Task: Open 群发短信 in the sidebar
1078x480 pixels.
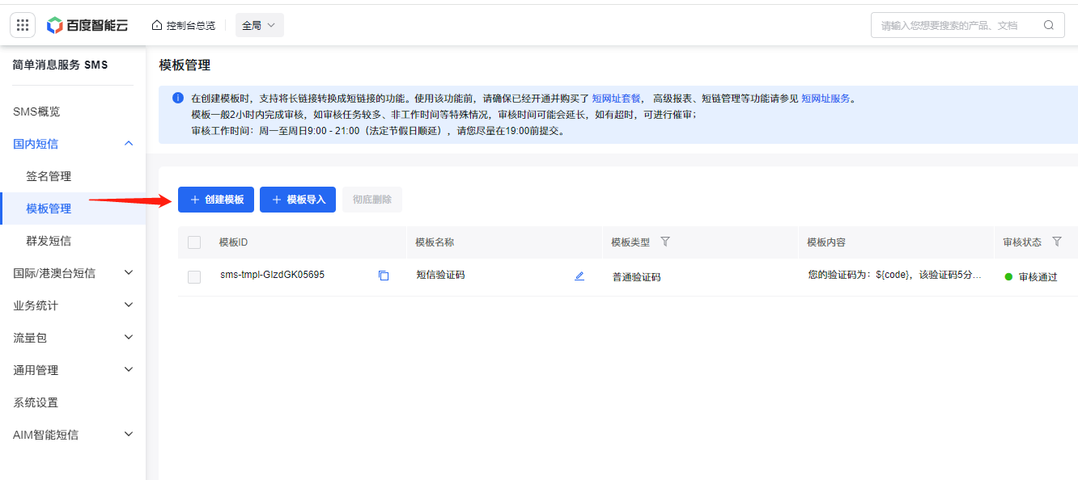Action: [x=49, y=241]
